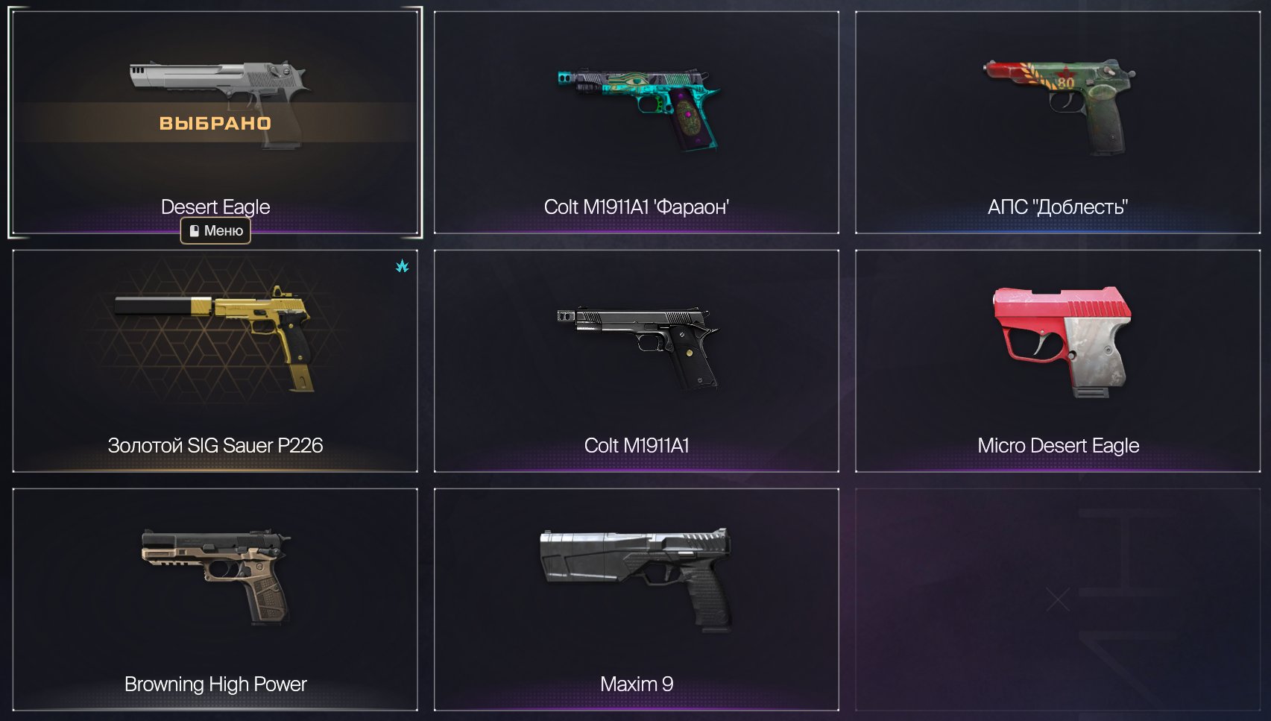Open the Меню button under Desert Eagle

pos(215,230)
